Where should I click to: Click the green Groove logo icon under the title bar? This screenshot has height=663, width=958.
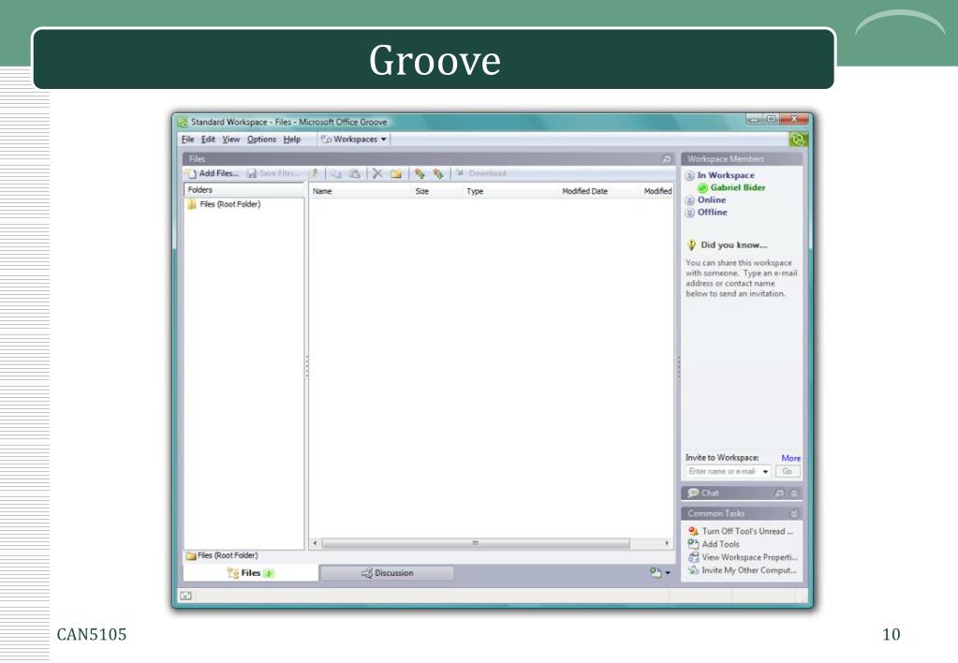pos(798,140)
